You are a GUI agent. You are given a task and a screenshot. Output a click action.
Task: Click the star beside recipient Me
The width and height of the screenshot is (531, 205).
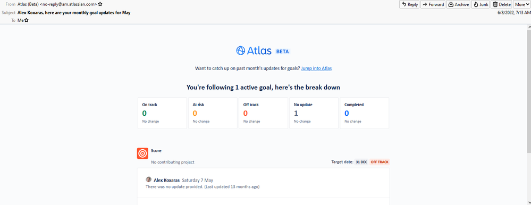point(27,20)
